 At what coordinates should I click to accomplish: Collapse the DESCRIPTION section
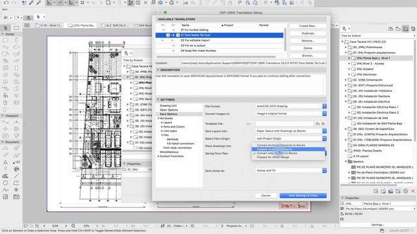tap(158, 70)
